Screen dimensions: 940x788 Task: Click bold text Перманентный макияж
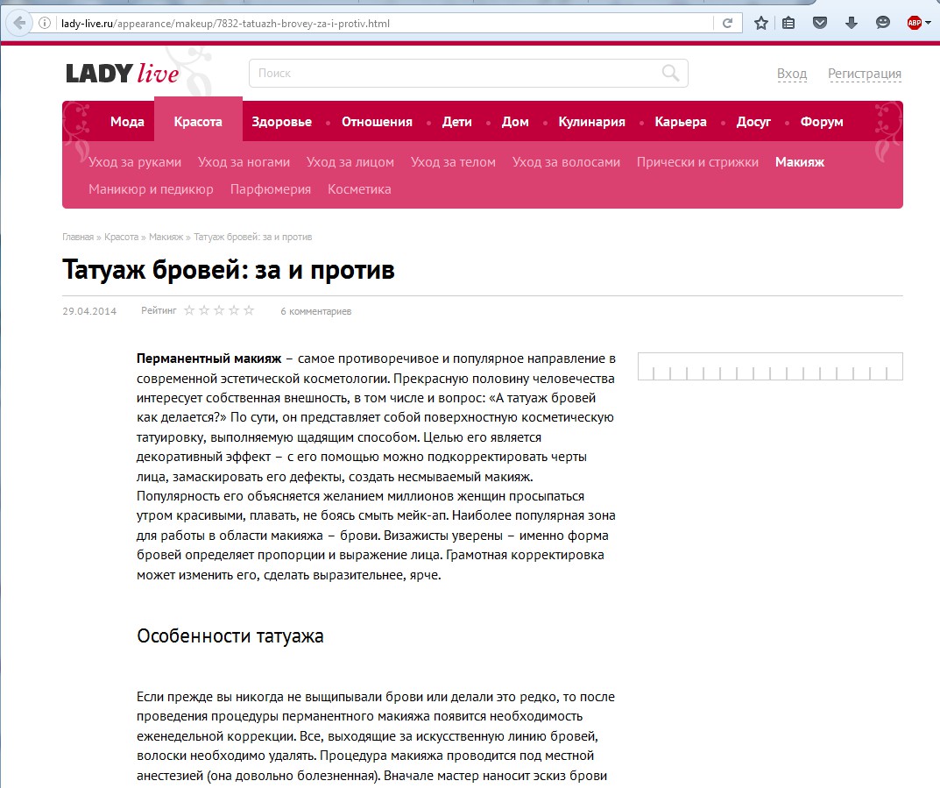click(208, 359)
